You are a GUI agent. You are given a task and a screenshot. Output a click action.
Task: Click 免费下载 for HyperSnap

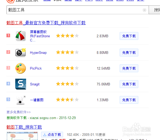click(x=129, y=53)
